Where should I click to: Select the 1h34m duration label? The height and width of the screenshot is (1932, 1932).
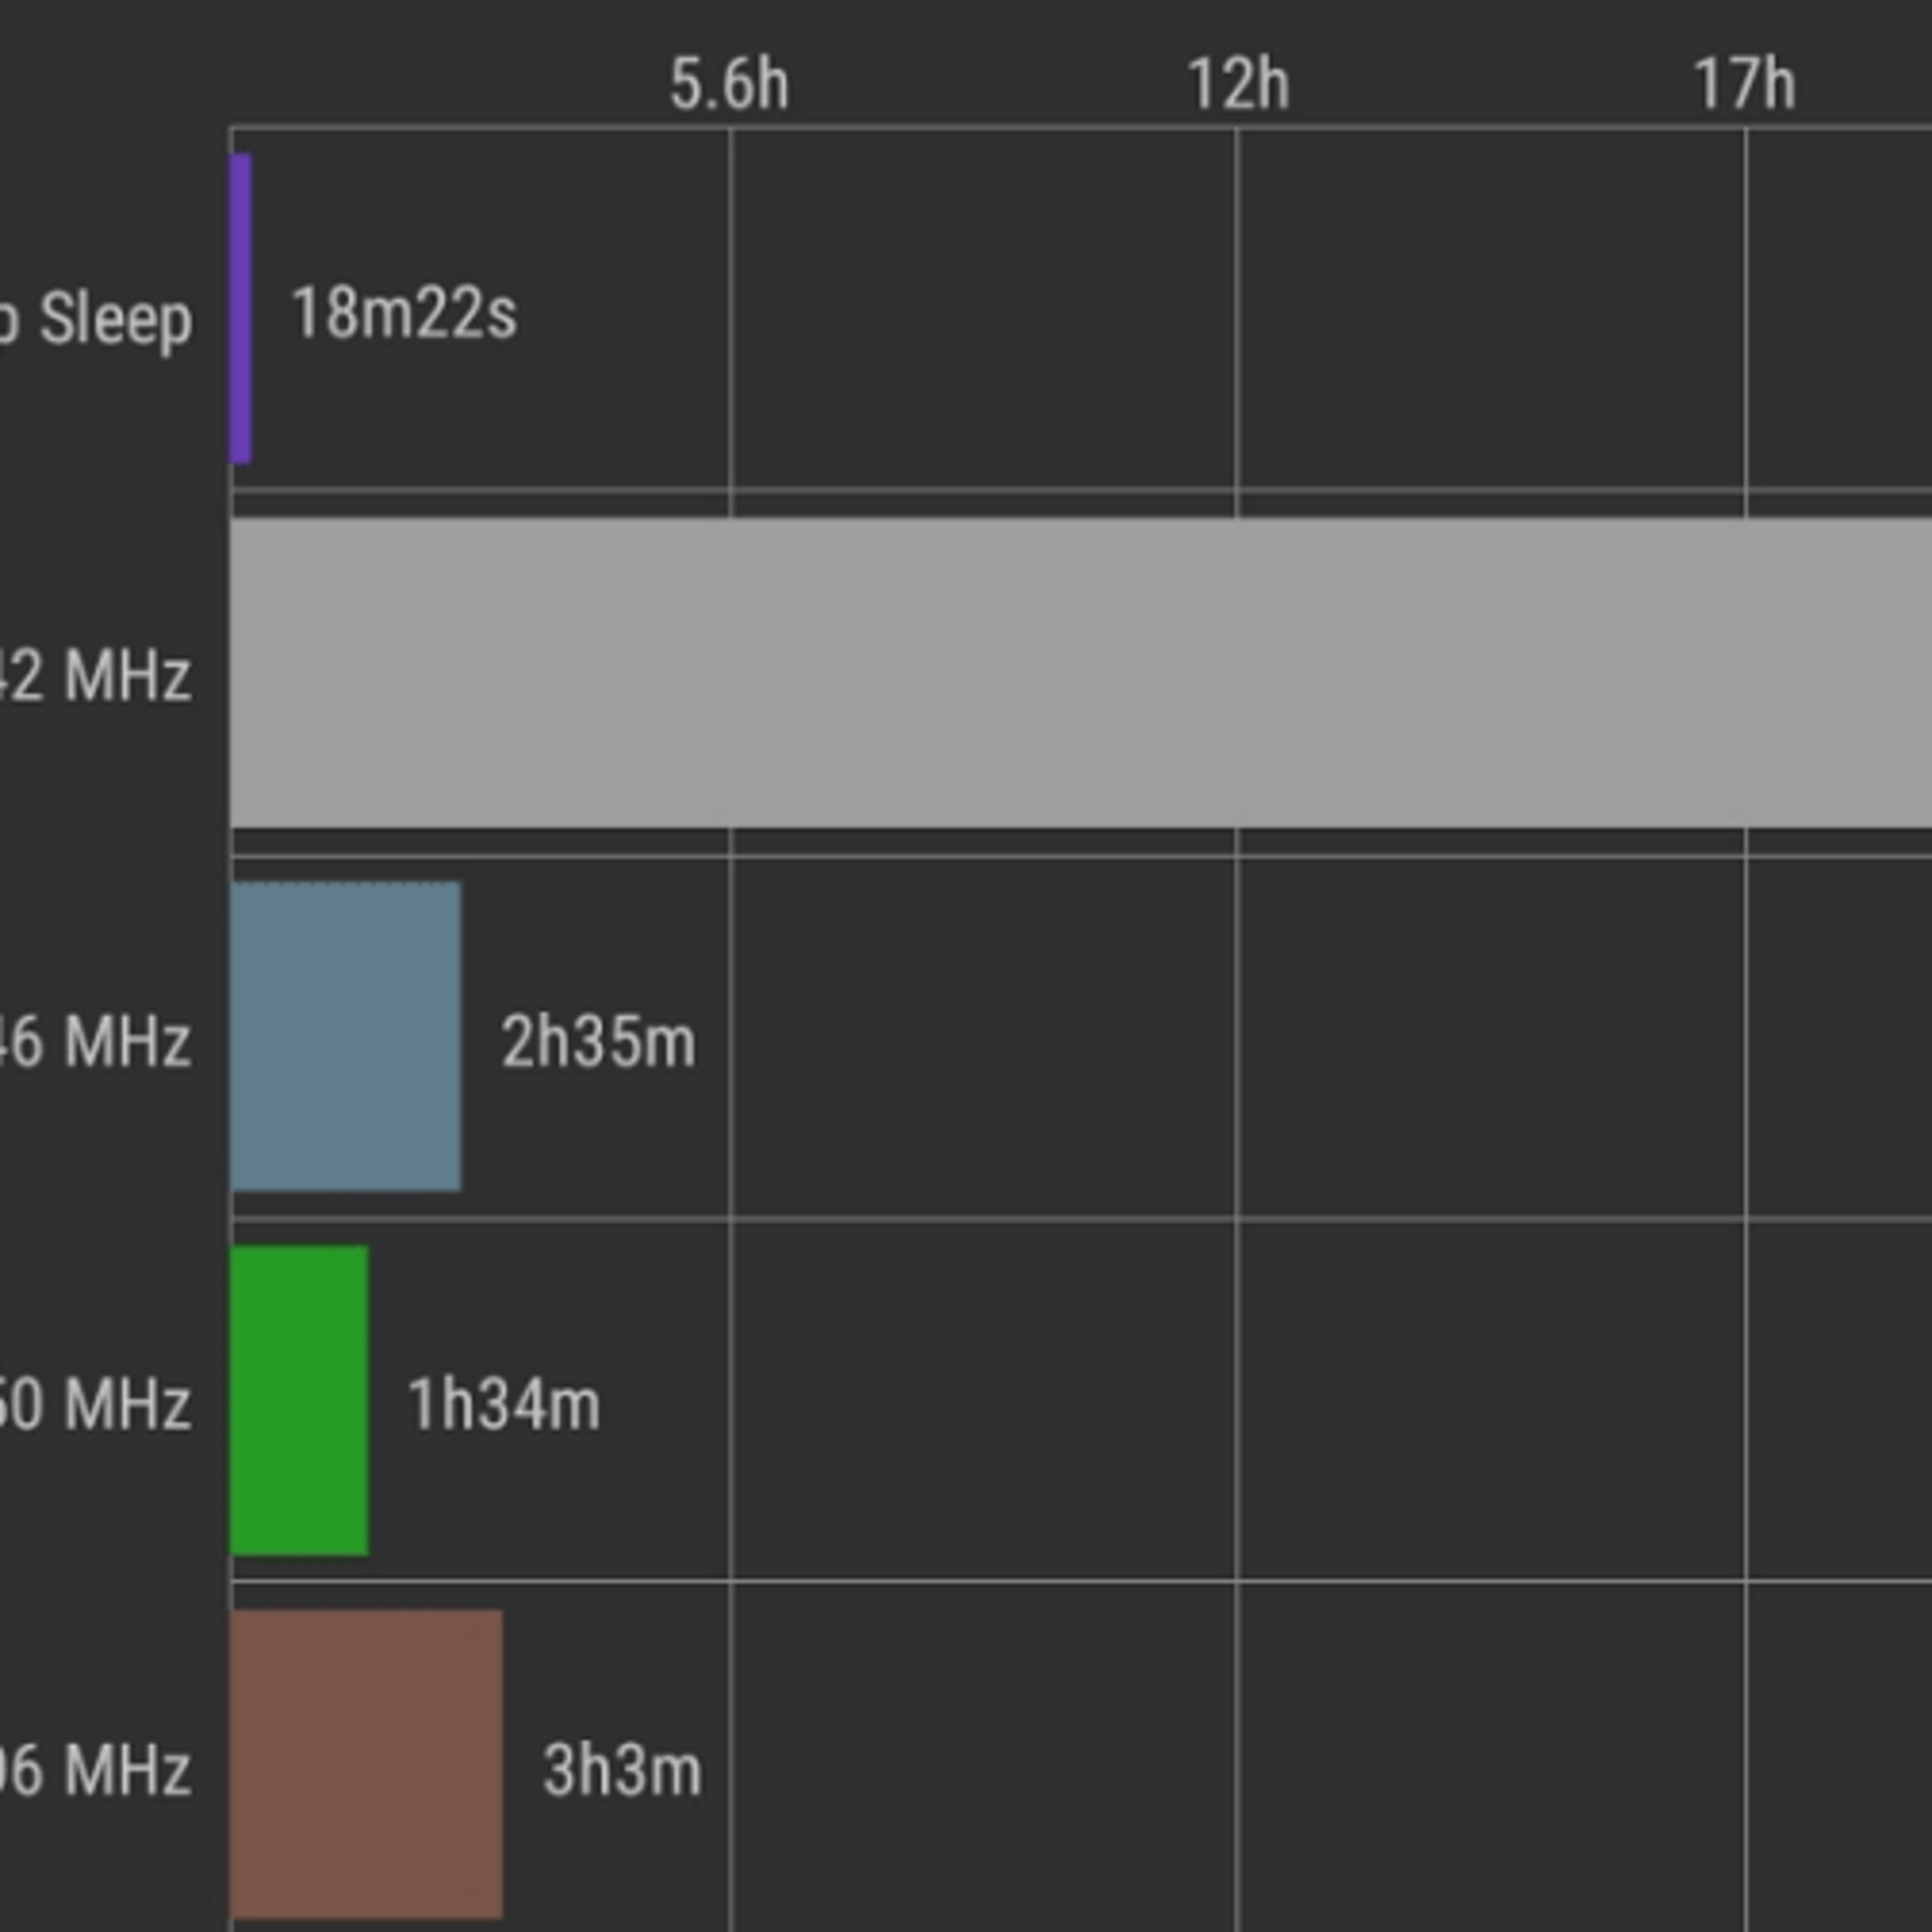click(x=504, y=1405)
